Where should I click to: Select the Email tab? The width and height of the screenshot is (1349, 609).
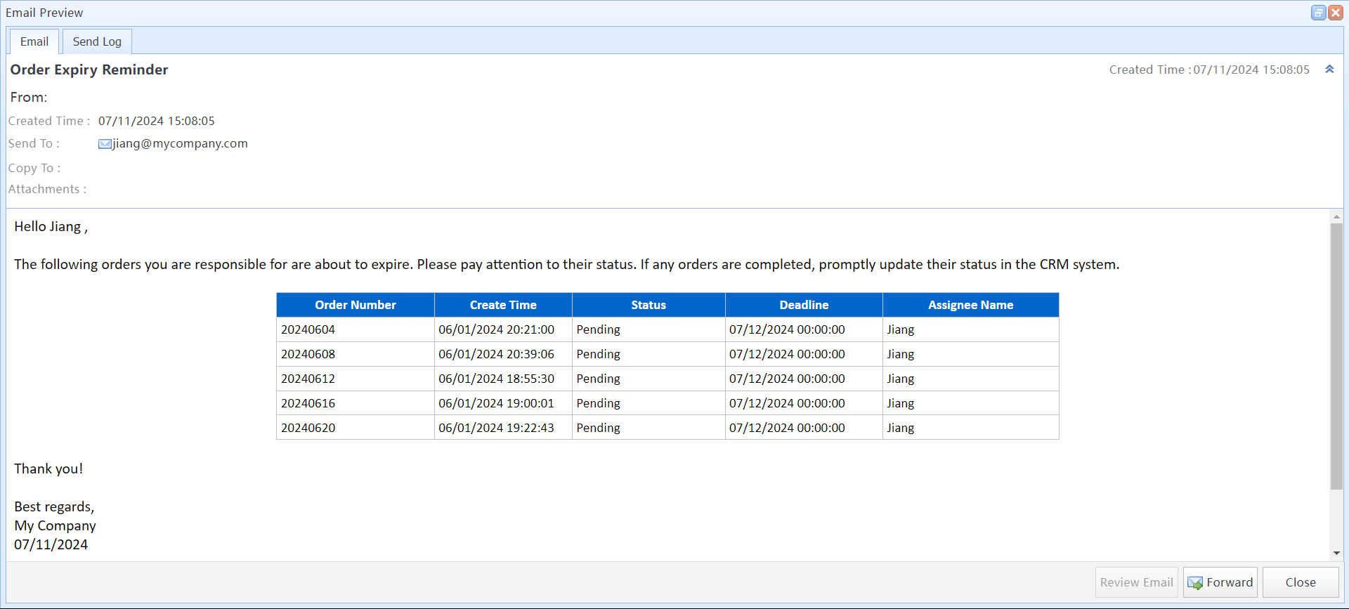pos(34,41)
